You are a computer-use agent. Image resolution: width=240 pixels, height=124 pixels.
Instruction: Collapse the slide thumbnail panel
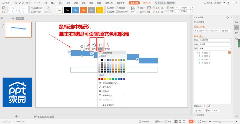tap(2, 18)
